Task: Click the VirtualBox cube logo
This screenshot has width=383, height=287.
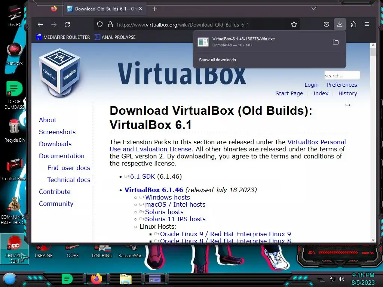Action: point(60,73)
